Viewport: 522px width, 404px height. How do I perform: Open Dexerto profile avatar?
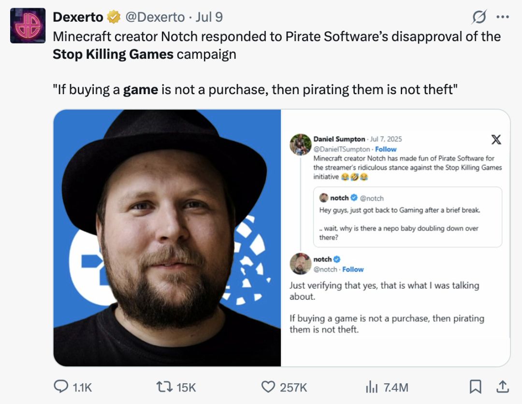point(28,26)
